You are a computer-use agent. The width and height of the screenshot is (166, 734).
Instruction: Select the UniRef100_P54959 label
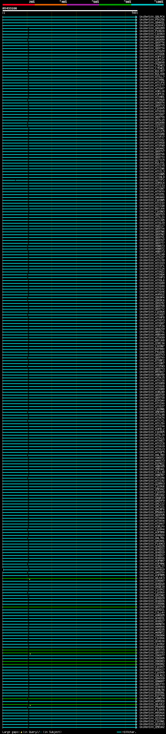152,707
